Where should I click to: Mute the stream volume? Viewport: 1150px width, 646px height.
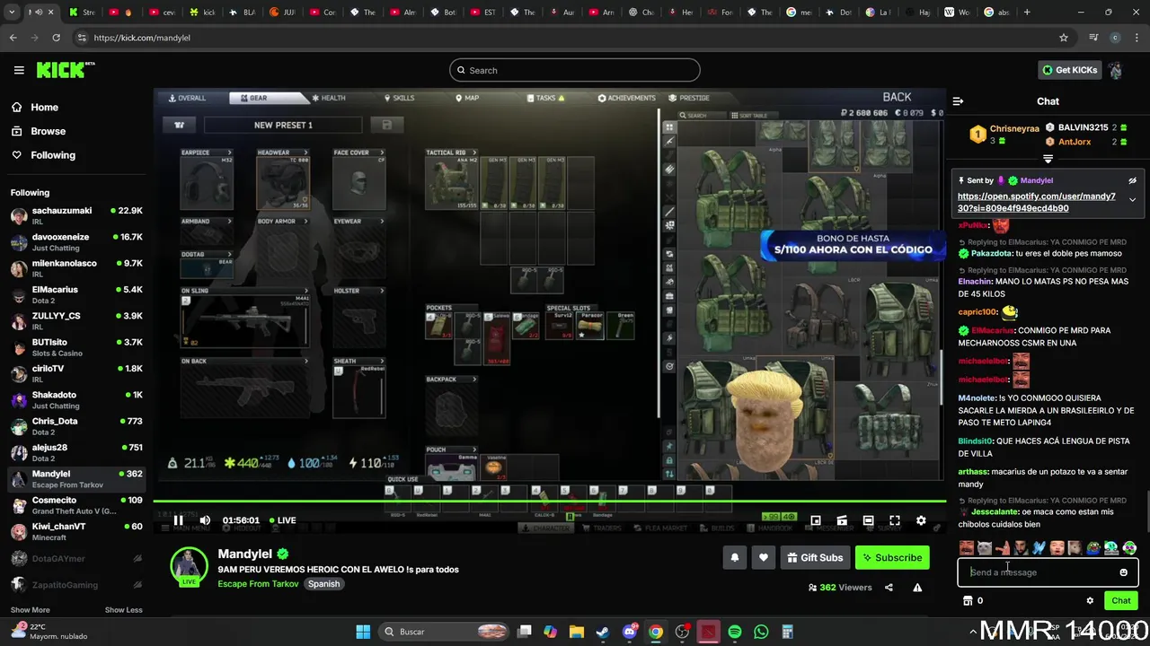pos(205,520)
